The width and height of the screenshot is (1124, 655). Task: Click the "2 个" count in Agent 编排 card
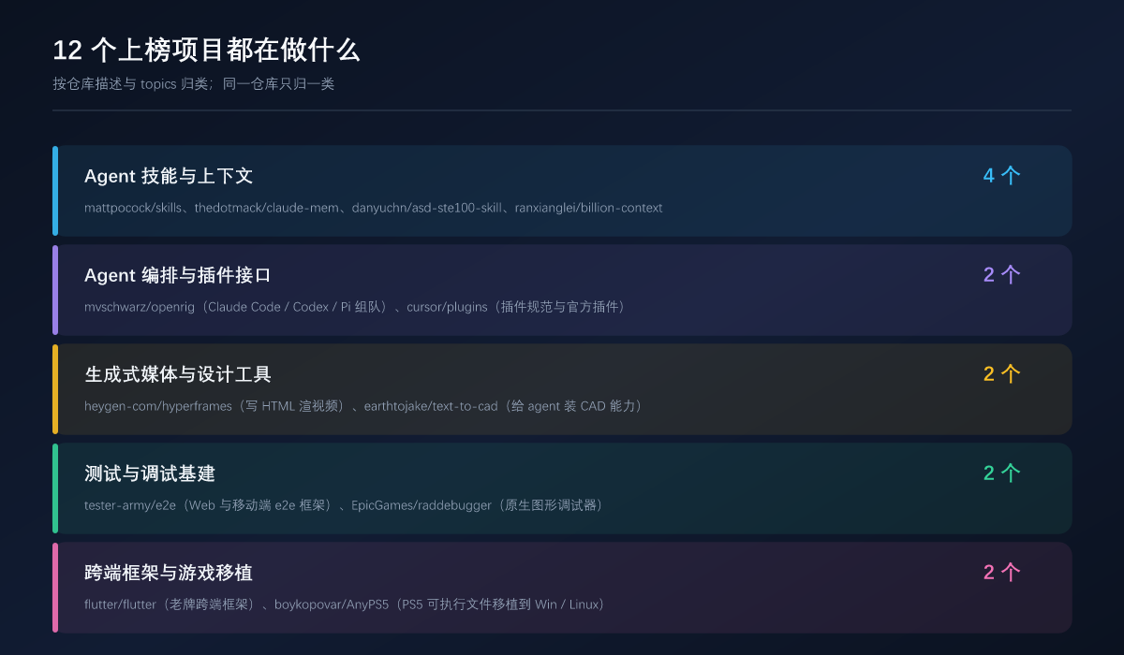(x=1001, y=275)
